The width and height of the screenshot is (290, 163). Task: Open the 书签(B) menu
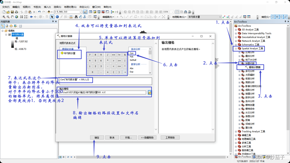point(37,7)
